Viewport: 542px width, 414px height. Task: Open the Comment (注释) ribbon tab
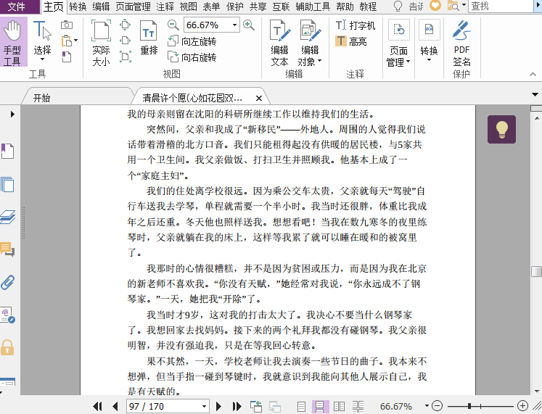(x=165, y=7)
